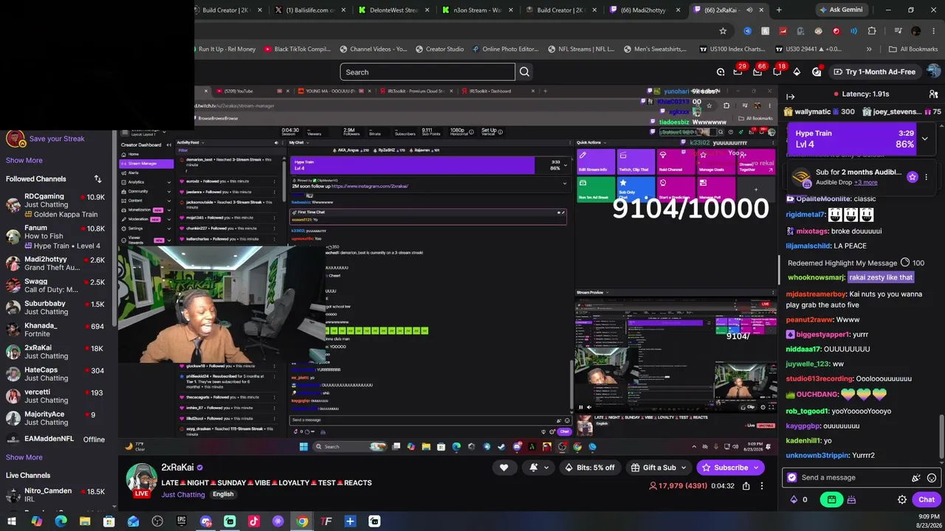Open the NFL Streams bookmark

point(580,49)
